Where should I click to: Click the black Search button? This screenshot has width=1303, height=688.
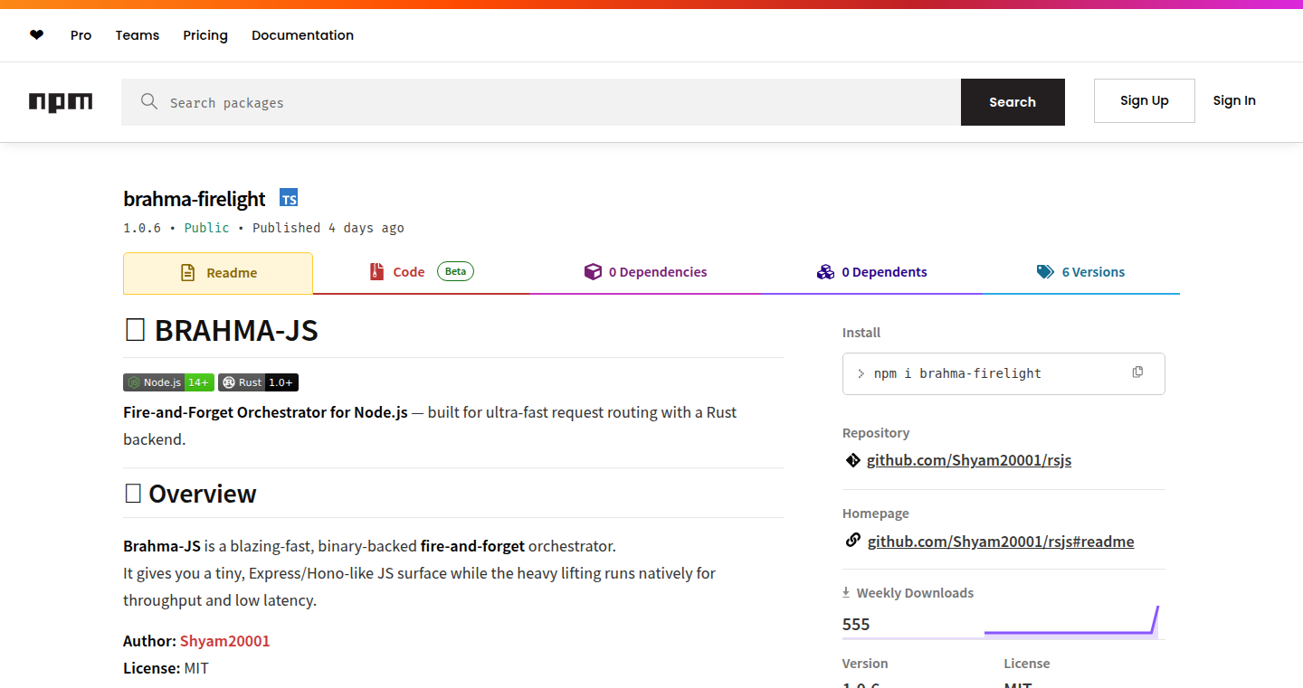click(x=1013, y=102)
